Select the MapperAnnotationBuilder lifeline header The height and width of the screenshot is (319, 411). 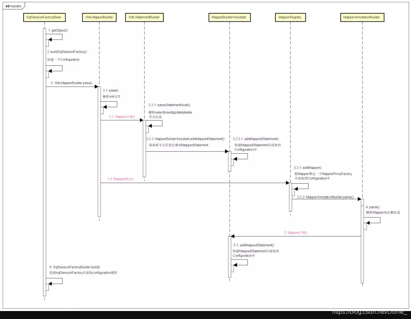tap(362, 17)
